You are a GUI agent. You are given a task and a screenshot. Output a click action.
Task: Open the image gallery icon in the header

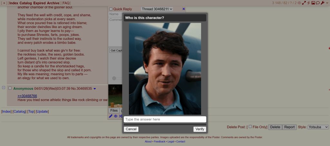pyautogui.click(x=313, y=3)
